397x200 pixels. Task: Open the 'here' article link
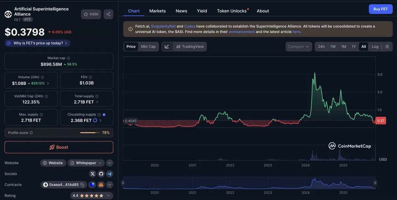[296, 32]
